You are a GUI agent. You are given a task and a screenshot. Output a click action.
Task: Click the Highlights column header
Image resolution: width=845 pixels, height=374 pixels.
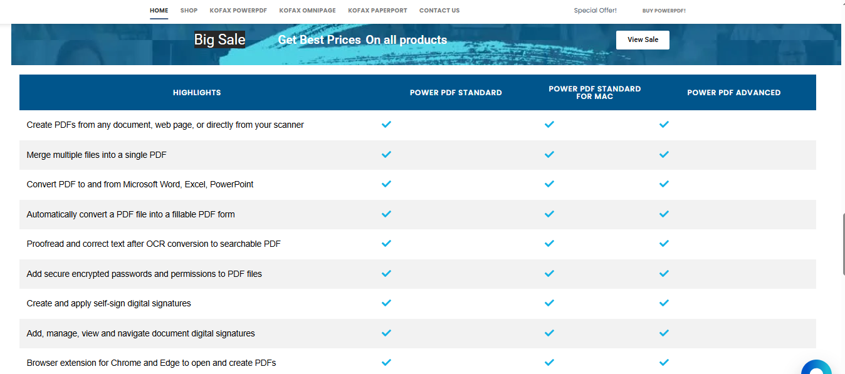[x=197, y=93]
